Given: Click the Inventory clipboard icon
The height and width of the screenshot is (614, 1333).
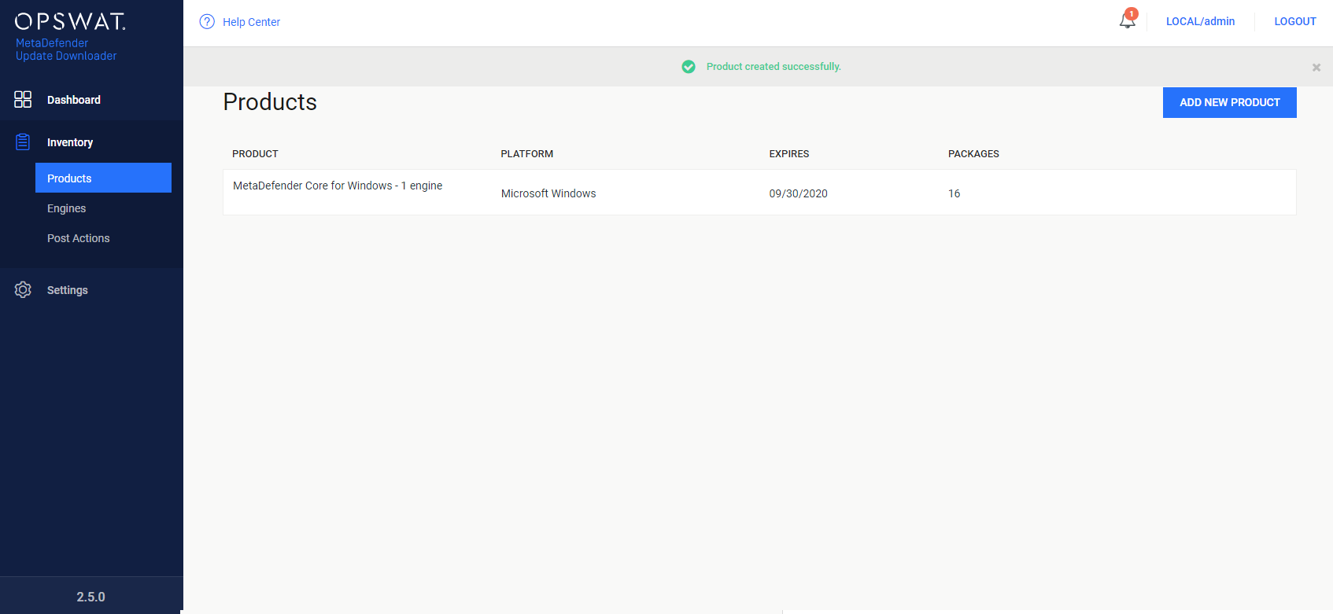Looking at the screenshot, I should 23,142.
